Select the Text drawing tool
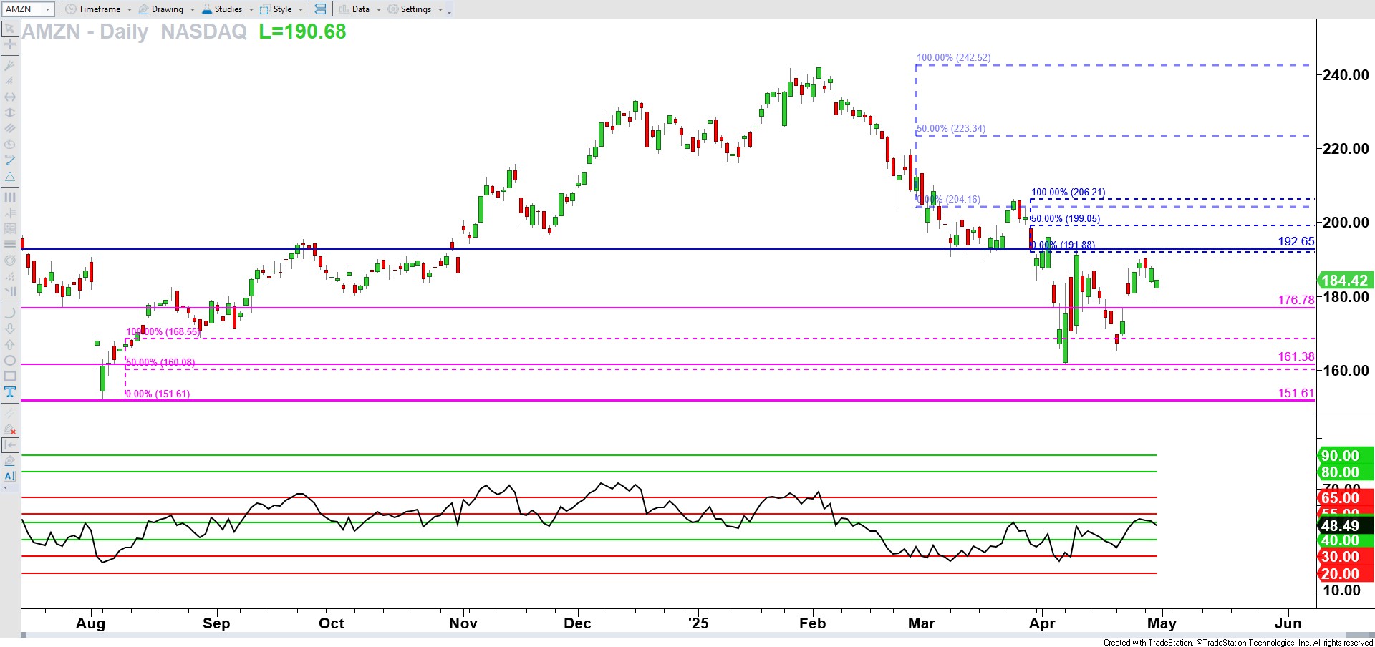The height and width of the screenshot is (647, 1375). (10, 392)
